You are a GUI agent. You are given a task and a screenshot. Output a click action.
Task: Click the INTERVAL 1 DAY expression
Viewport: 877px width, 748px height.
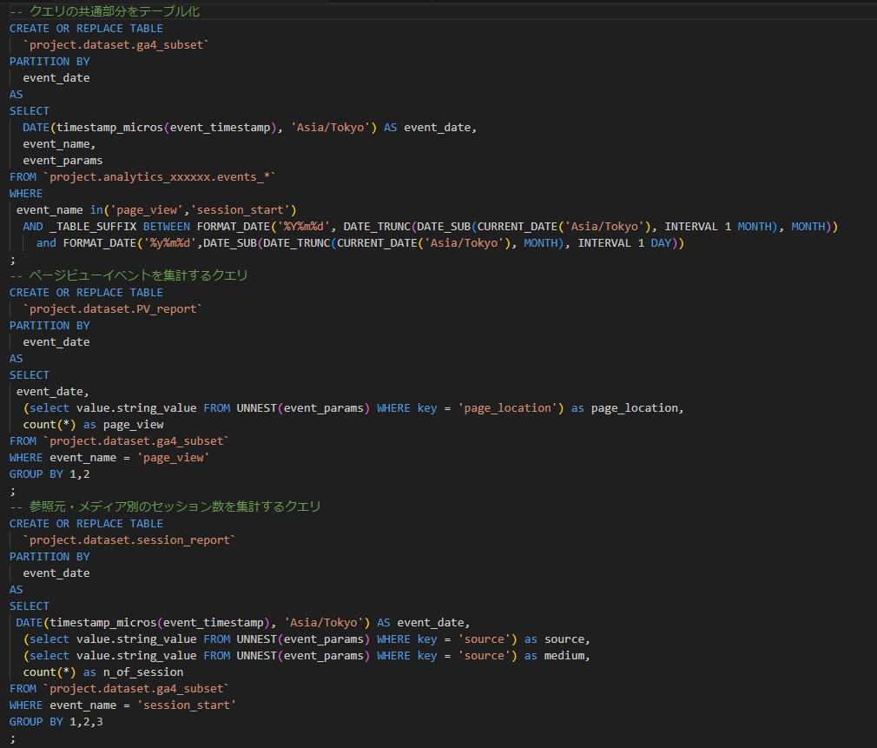624,243
